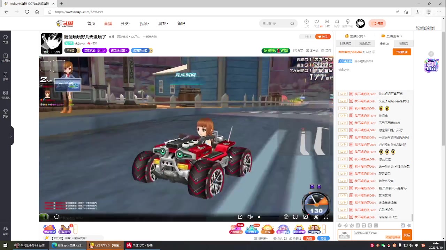The image size is (446, 250).
Task: Switch to the 周活跃度 tab
Action: tap(365, 43)
